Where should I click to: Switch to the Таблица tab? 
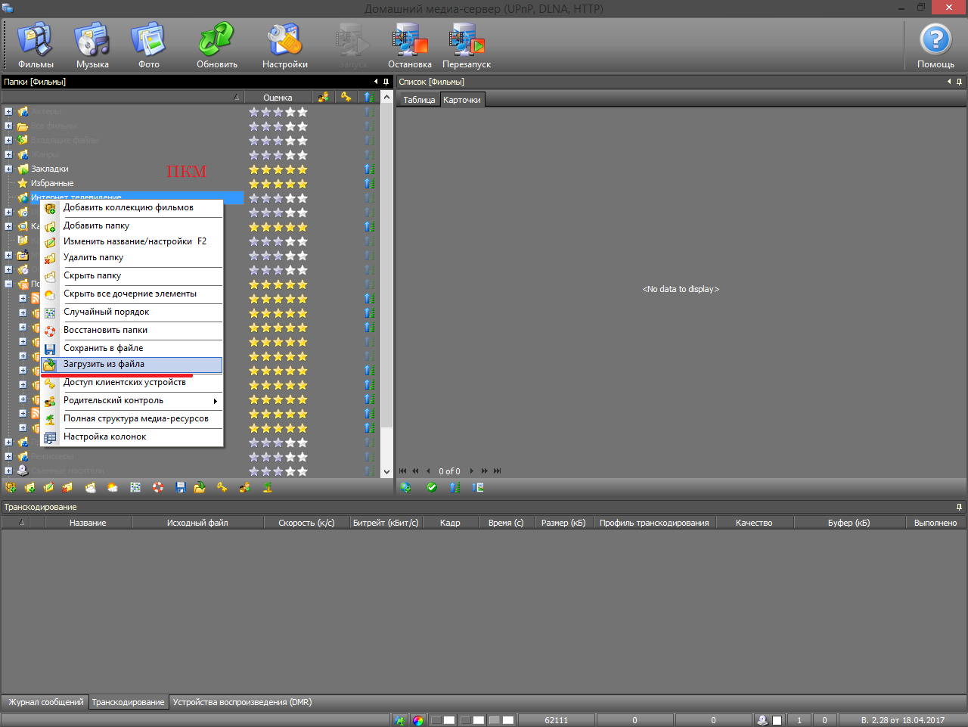(x=419, y=100)
